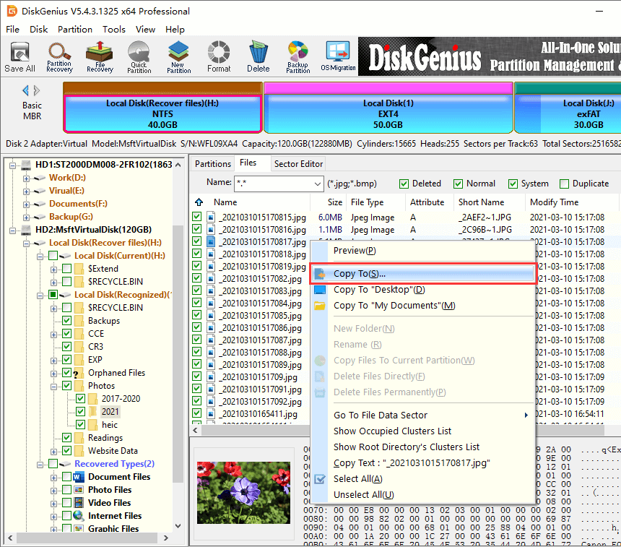Click the Quick Partition icon
The width and height of the screenshot is (621, 547).
click(139, 56)
